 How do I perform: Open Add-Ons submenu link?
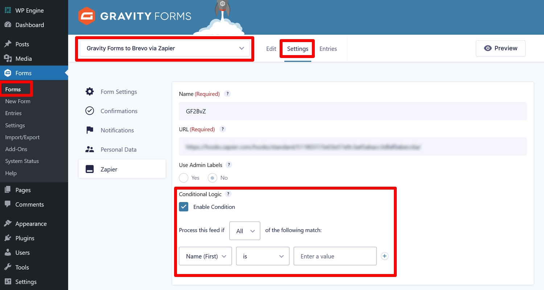coord(16,149)
